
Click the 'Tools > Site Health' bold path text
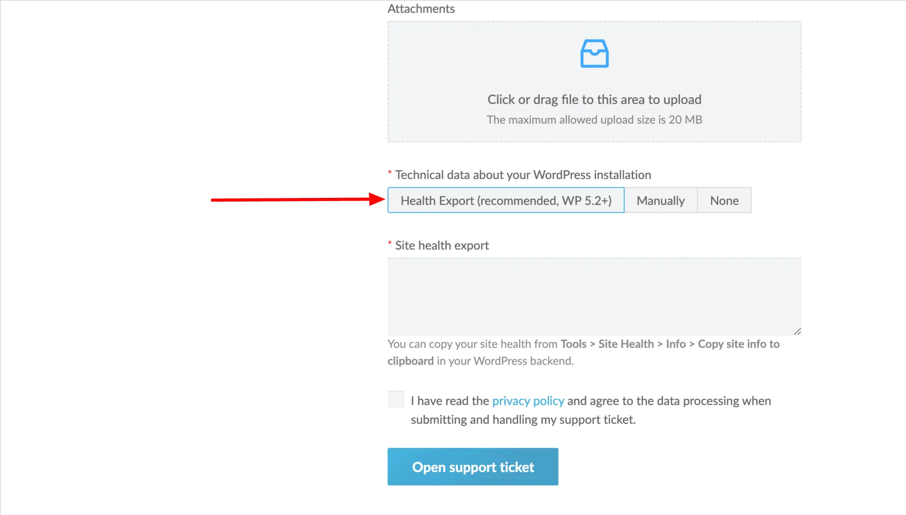coord(607,344)
